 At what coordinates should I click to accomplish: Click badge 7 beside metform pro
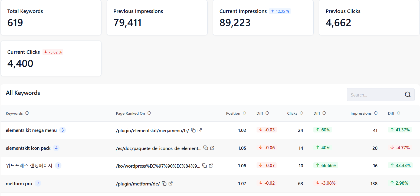tap(38, 184)
